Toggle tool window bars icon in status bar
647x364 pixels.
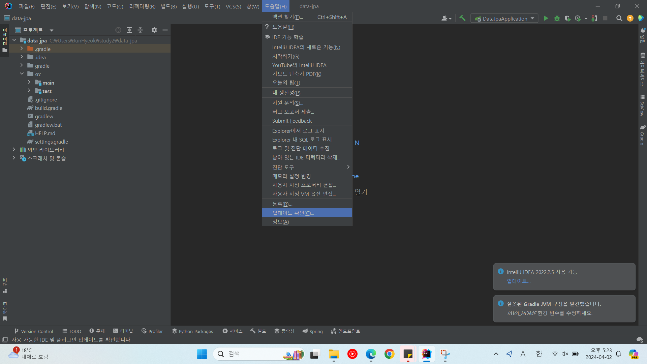(5, 340)
